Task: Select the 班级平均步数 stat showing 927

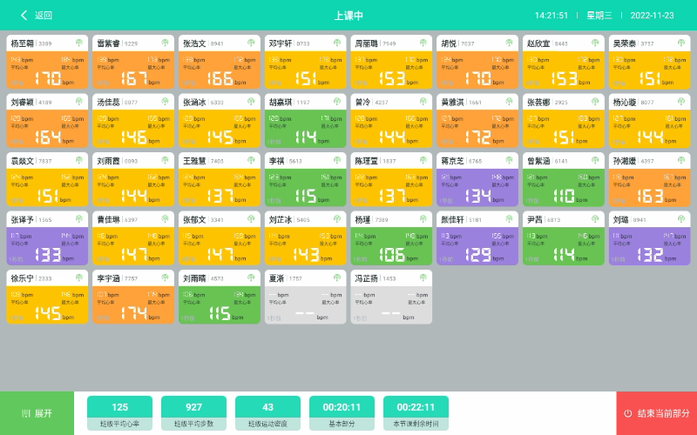Action: (193, 412)
